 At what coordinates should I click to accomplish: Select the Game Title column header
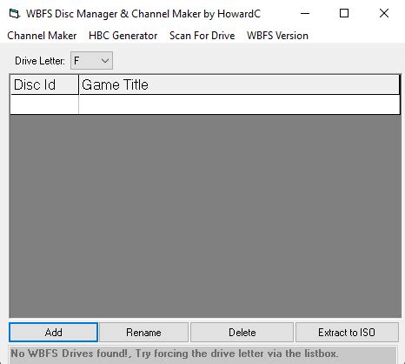(239, 84)
